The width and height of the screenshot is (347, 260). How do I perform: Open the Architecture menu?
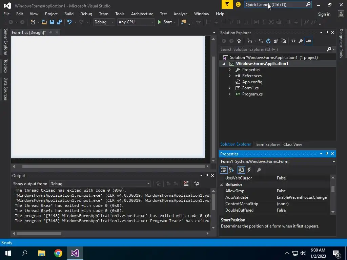(x=142, y=14)
